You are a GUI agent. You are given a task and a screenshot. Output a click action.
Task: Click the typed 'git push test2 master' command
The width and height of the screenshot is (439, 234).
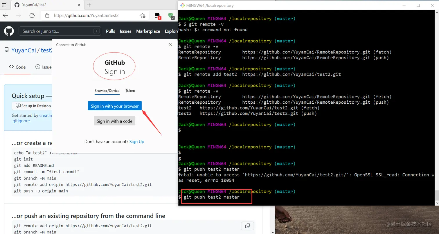point(212,197)
